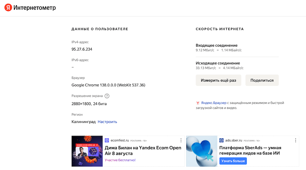Open the Yandex Ecom Open Air ad thumbnail
This screenshot has width=306, height=170.
pyautogui.click(x=87, y=151)
